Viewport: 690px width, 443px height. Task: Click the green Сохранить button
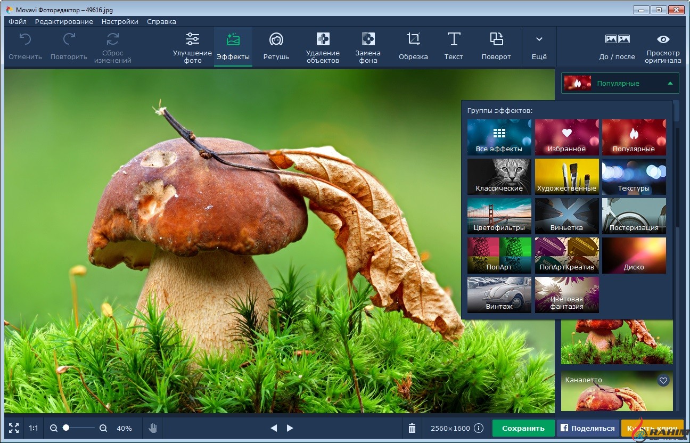(x=523, y=428)
